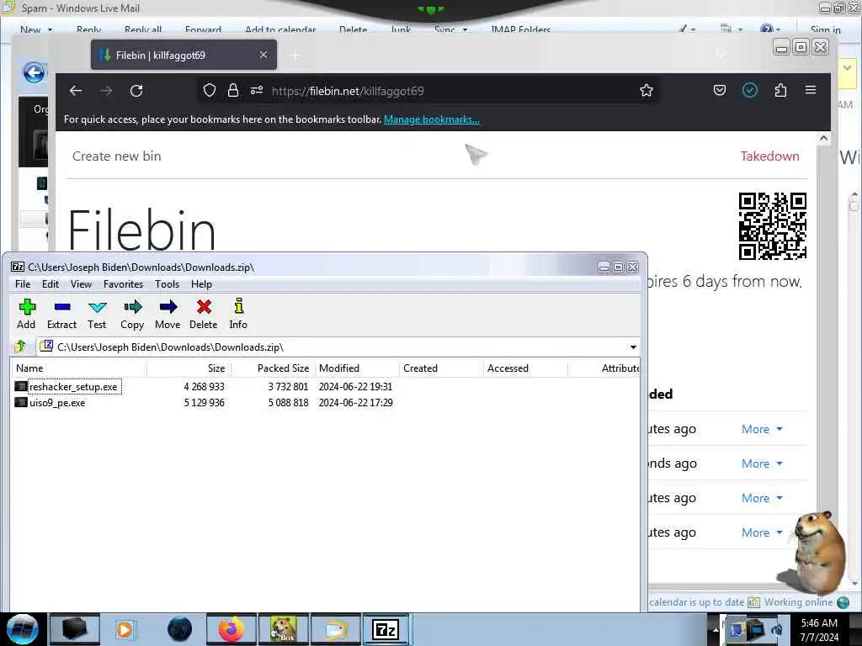The width and height of the screenshot is (862, 646).
Task: Open the 7z taskbar button
Action: (x=386, y=629)
